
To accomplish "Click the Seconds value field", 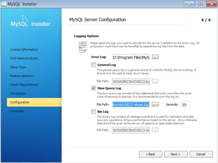I will [185, 105].
